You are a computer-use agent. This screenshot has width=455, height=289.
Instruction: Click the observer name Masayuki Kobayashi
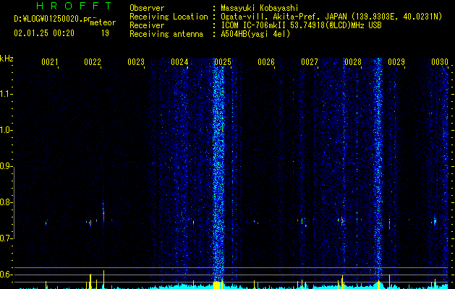point(260,8)
